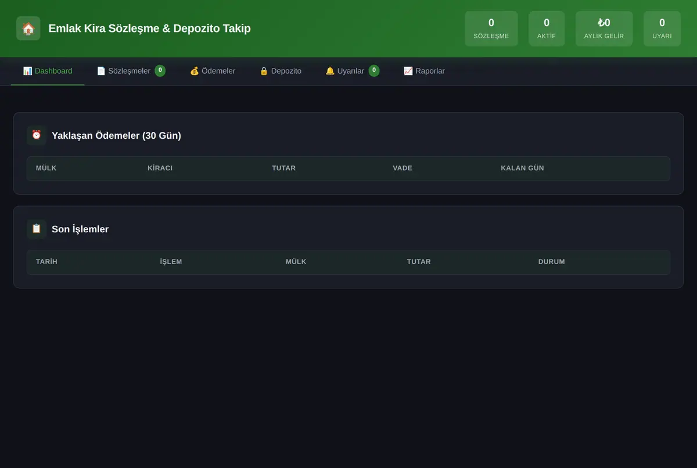
Task: Click the TUTAR column in Son İşlemler table
Action: [419, 262]
